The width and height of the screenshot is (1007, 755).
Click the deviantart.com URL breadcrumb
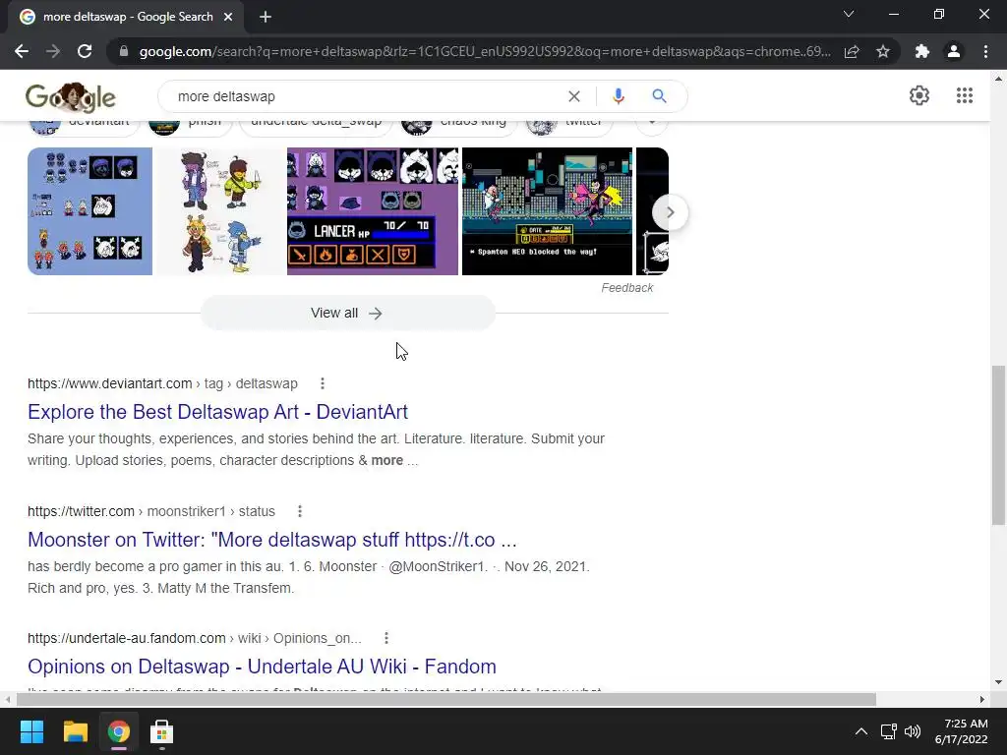click(162, 383)
